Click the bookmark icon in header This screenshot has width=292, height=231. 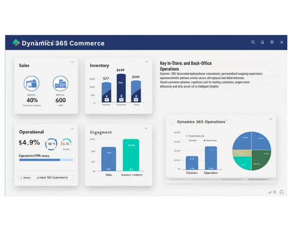(x=262, y=42)
